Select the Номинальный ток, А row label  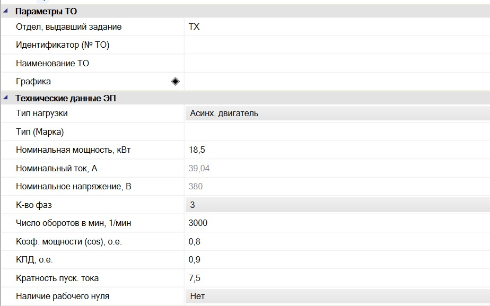pos(57,168)
